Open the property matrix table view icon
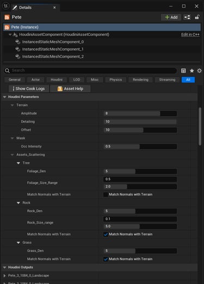Screen dimensions: 204x284 point(183,71)
